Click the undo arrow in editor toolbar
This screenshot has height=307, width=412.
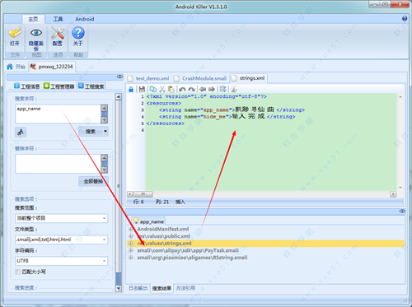182,90
